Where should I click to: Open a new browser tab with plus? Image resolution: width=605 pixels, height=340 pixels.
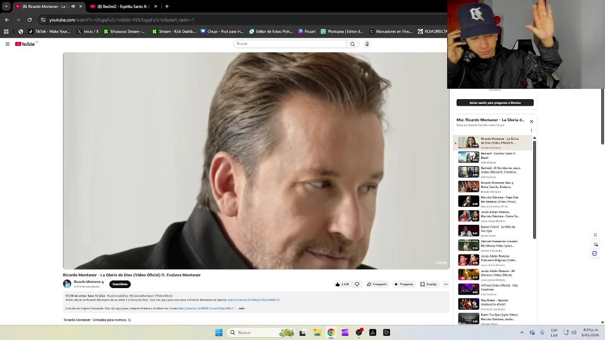[167, 7]
